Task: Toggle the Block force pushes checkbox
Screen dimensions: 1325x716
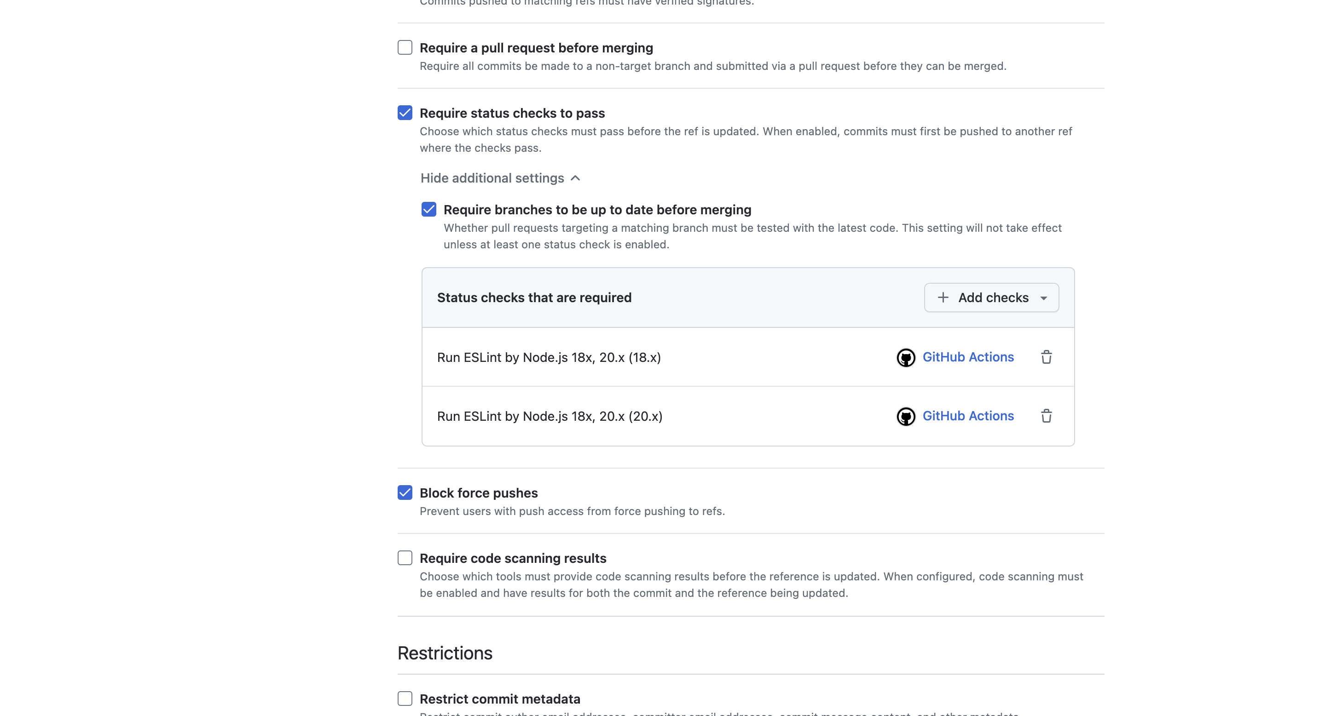Action: tap(405, 493)
